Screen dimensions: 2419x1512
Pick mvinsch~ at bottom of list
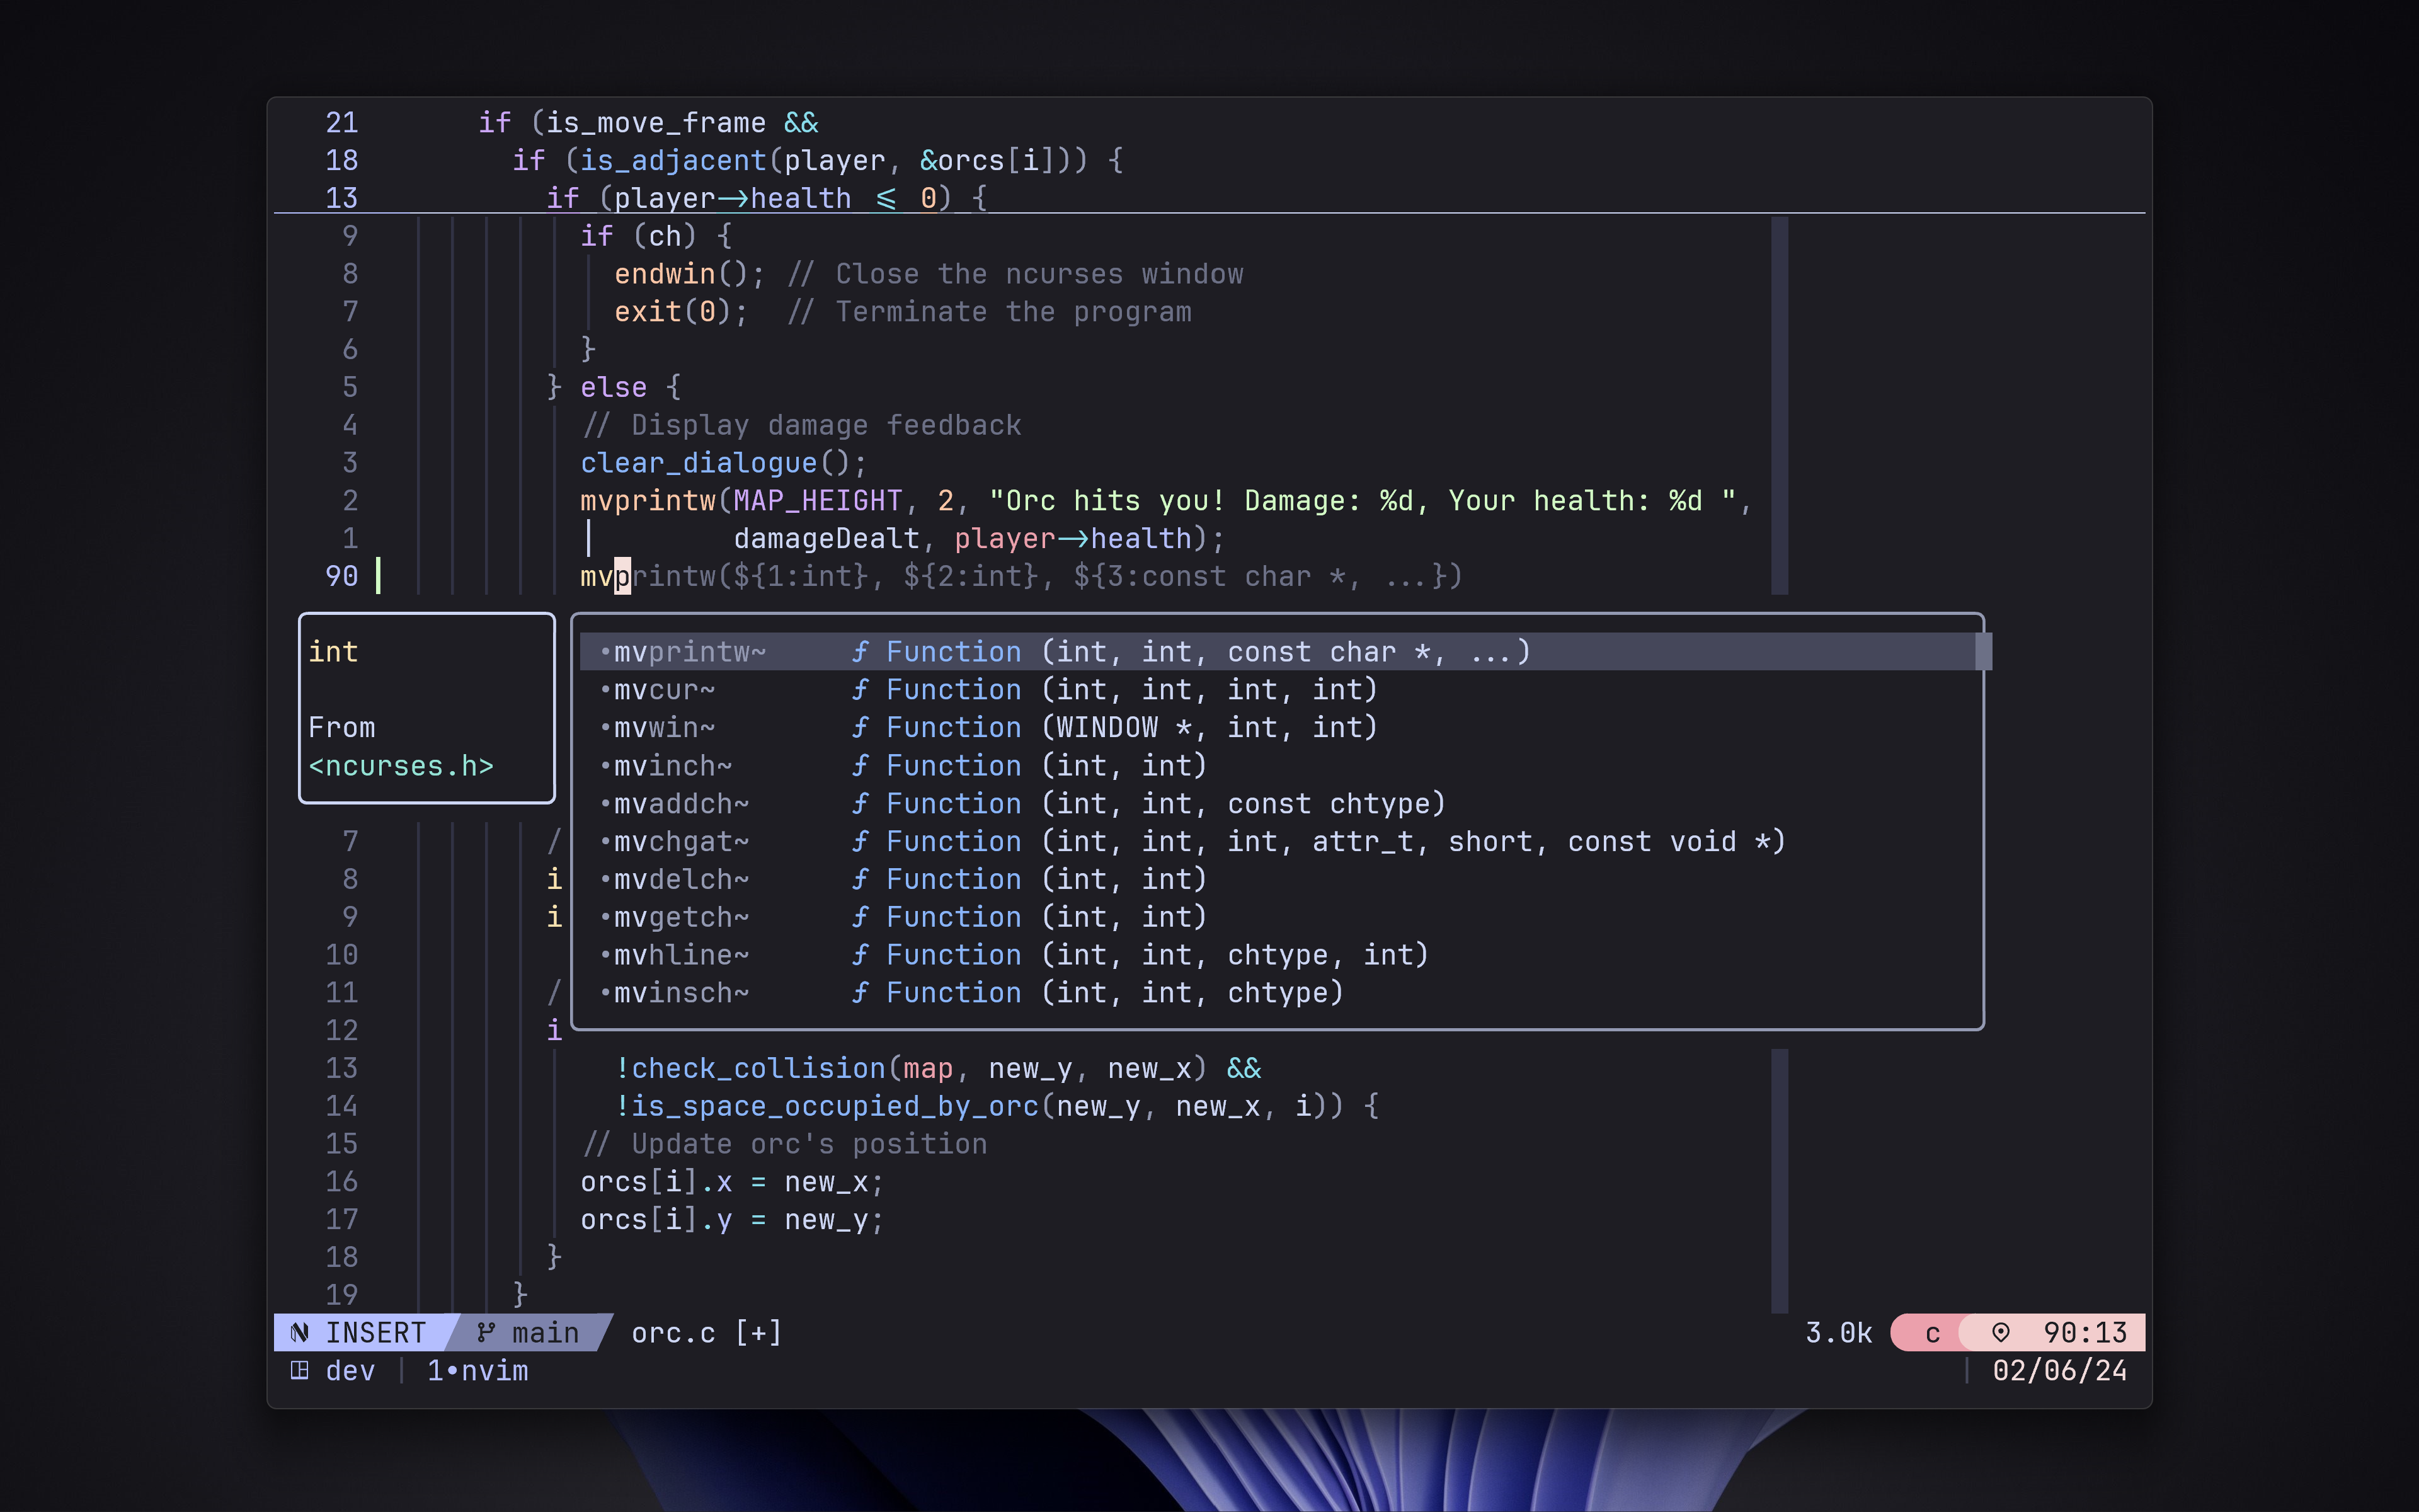click(x=1278, y=993)
